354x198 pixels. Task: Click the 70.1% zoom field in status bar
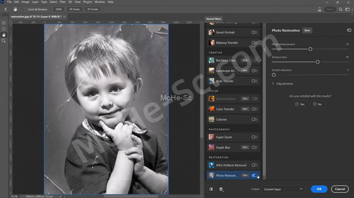14,197
